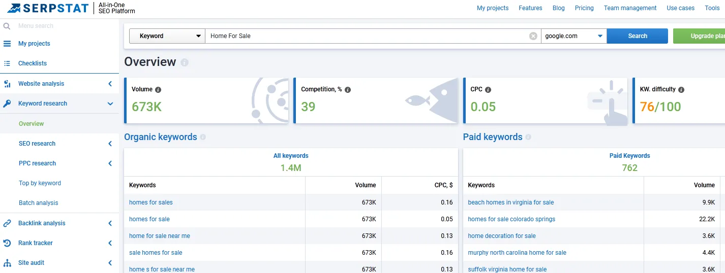
Task: Click the blue Search button
Action: [637, 36]
